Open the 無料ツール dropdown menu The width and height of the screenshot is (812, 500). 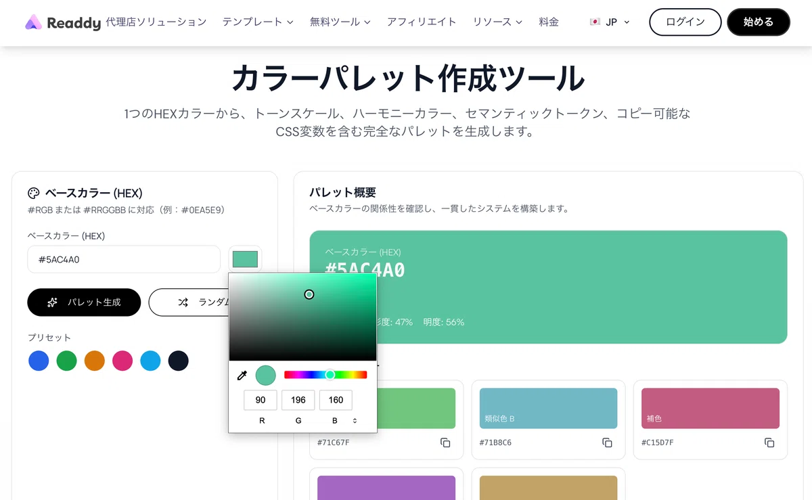(340, 22)
